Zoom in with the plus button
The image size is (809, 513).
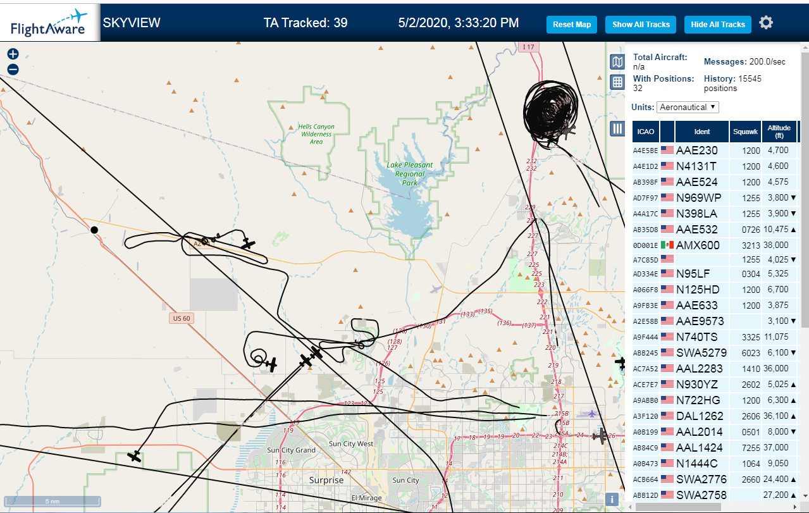[x=13, y=54]
